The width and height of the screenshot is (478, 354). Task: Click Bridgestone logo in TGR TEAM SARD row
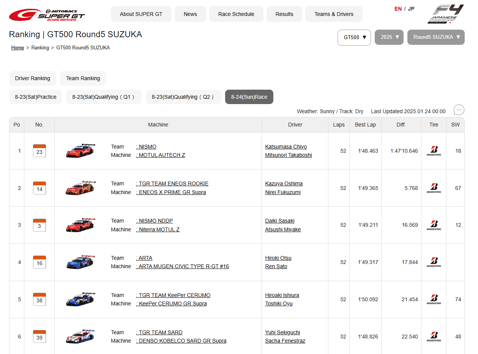[x=434, y=337]
